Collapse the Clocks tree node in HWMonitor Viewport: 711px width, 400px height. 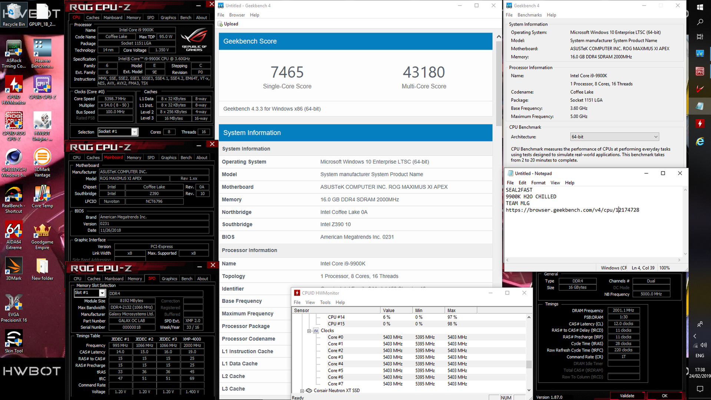tap(309, 331)
